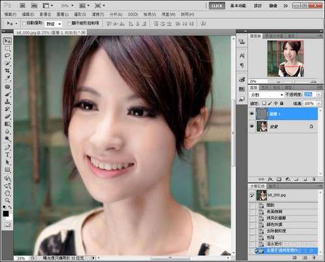This screenshot has width=325, height=262.
Task: Open the 分割 blend mode dropdown
Action: click(x=266, y=95)
